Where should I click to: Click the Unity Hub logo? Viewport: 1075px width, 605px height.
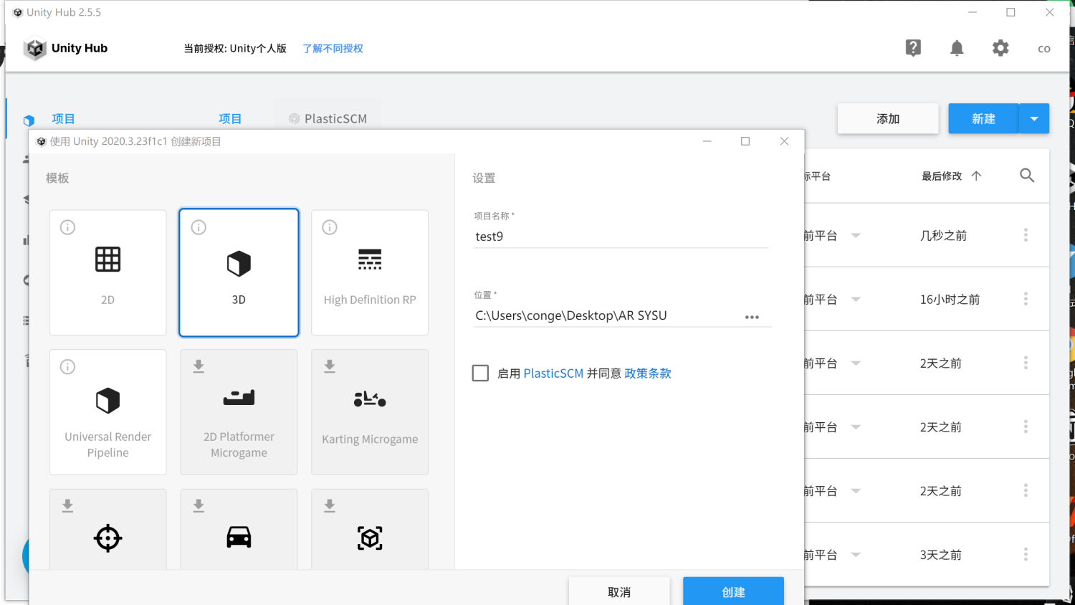click(35, 48)
